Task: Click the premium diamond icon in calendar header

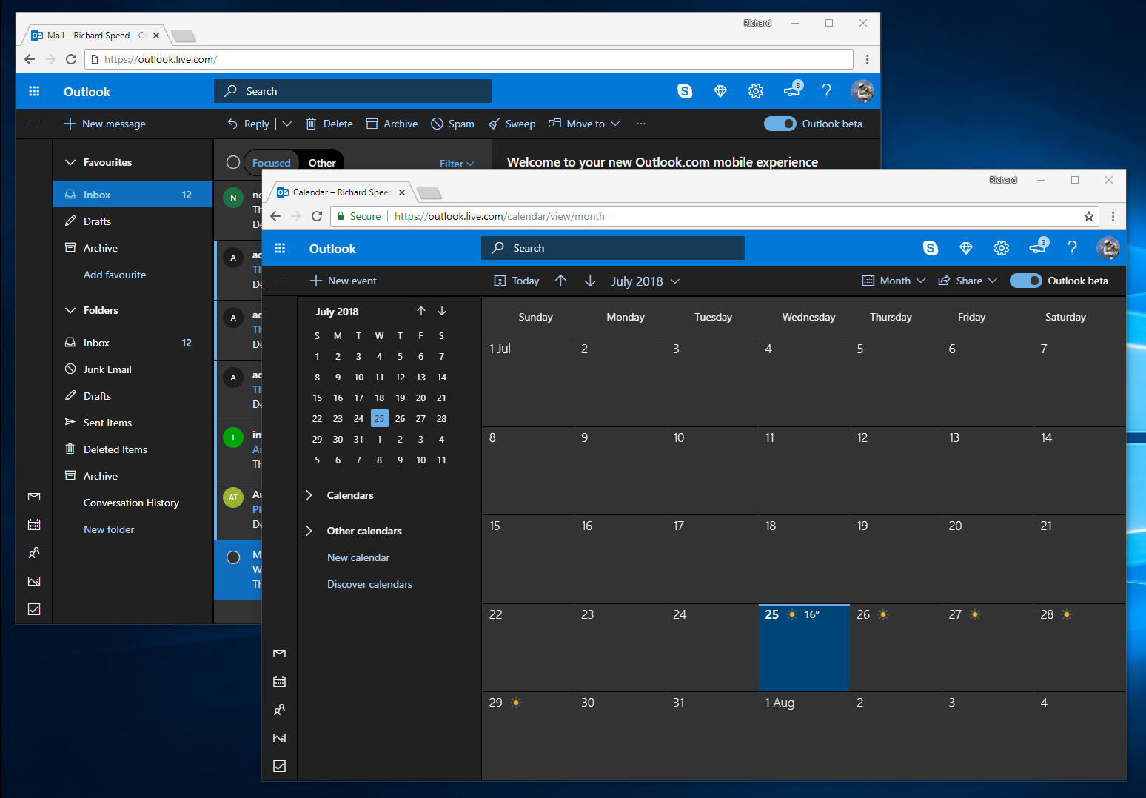Action: coord(965,249)
